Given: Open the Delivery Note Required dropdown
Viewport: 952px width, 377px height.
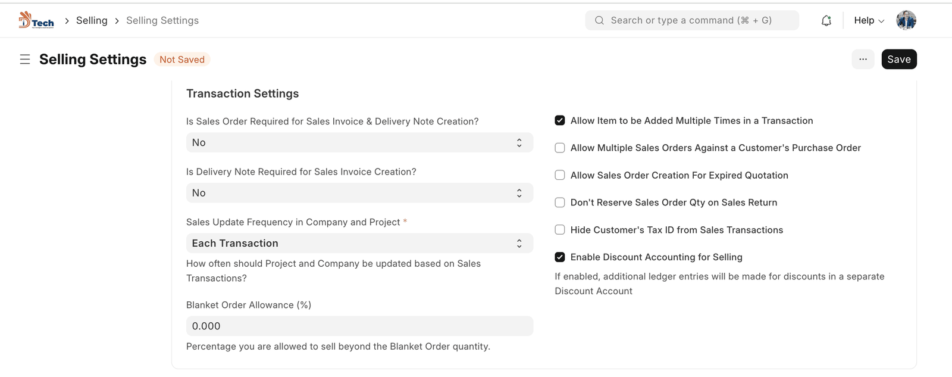Looking at the screenshot, I should 359,193.
